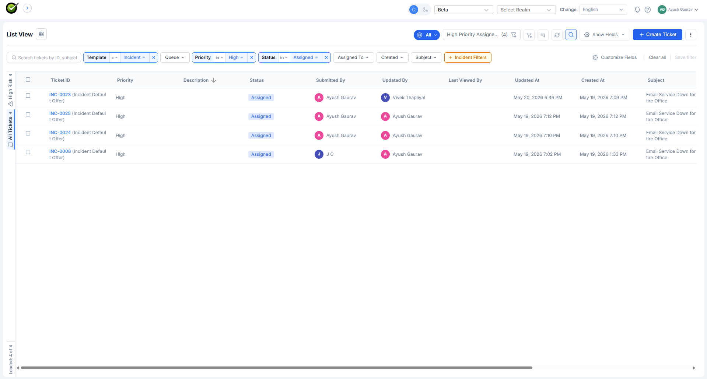Select all tickets with header checkbox
Screen dimensions: 707x379
tap(28, 80)
